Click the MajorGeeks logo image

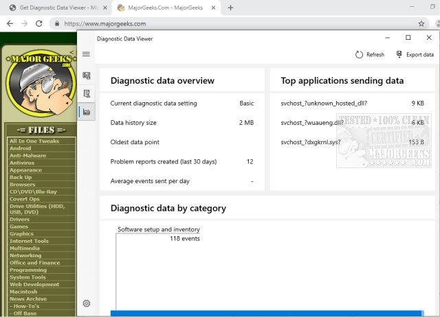38,81
